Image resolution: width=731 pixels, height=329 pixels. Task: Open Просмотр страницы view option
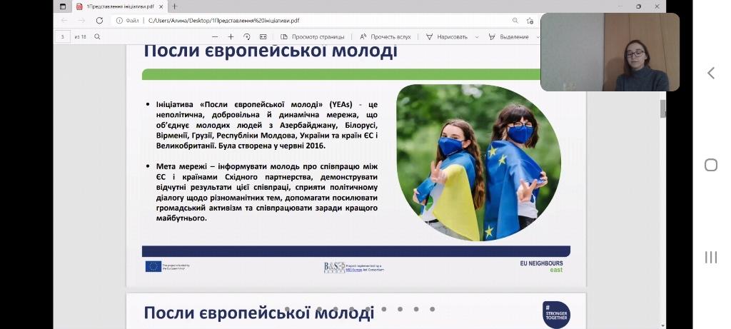[313, 36]
